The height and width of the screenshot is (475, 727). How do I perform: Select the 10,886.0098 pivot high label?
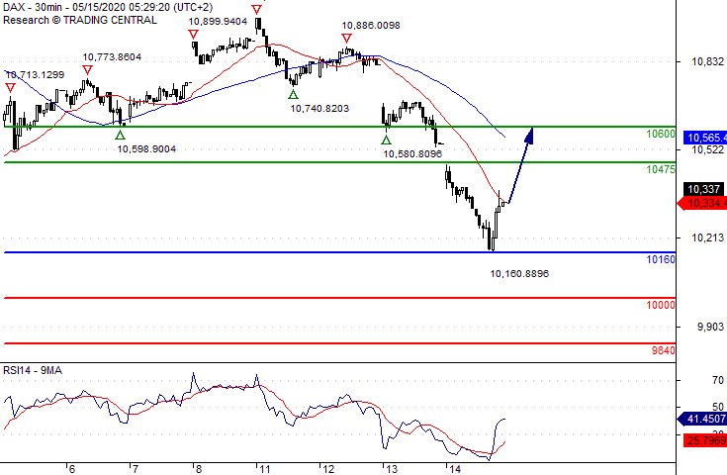pos(371,26)
